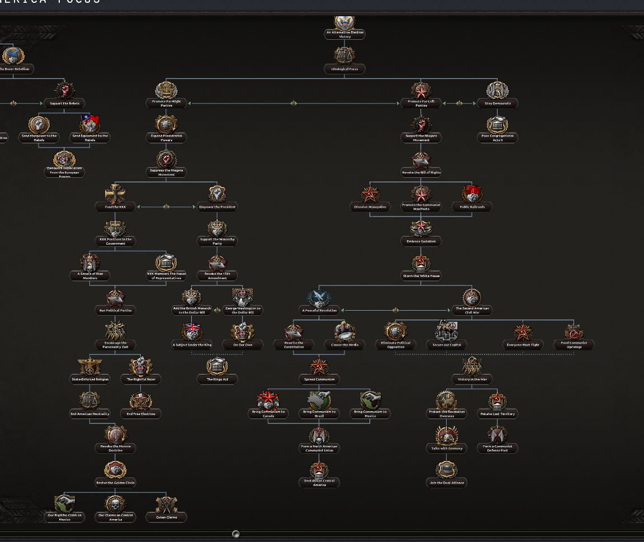Open KKK Positions in the Government focus
The height and width of the screenshot is (542, 644).
pos(115,233)
